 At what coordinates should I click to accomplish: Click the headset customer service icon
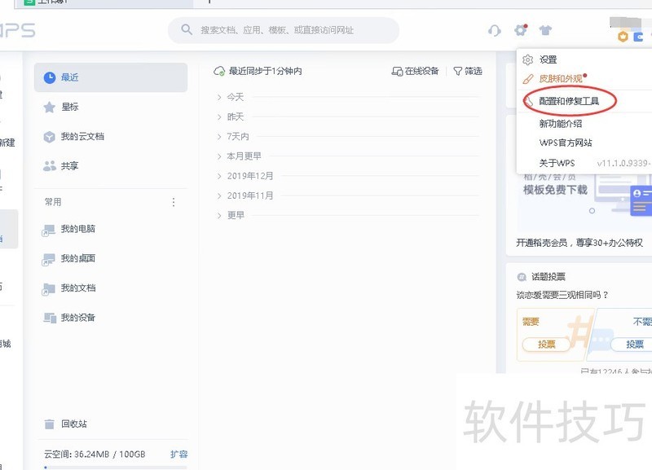pos(494,31)
